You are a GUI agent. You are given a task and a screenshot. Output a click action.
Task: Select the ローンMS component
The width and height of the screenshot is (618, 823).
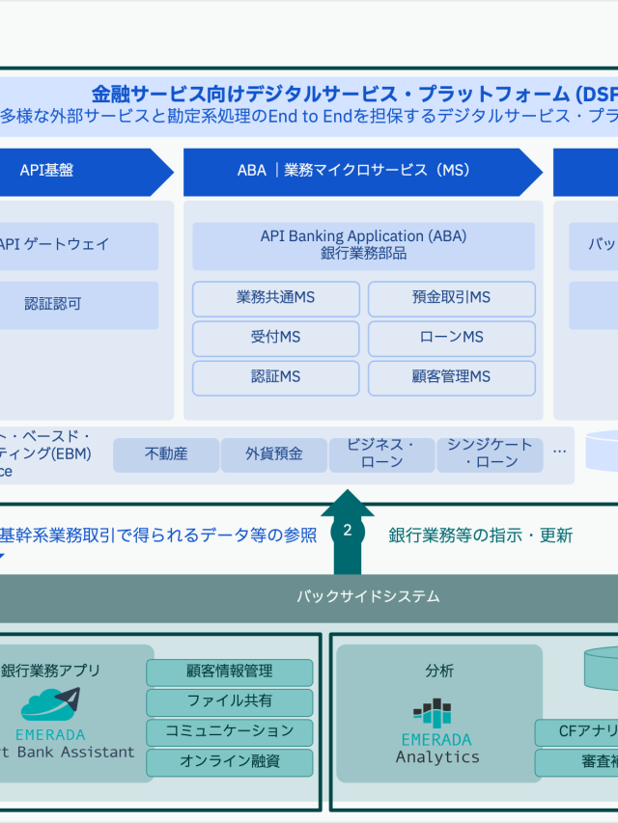click(x=451, y=338)
